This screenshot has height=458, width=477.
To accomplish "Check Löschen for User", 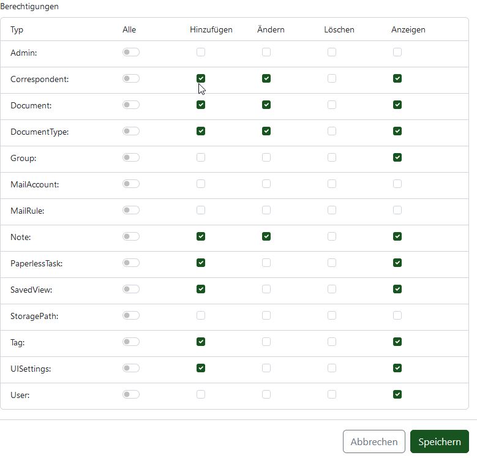I will (332, 394).
